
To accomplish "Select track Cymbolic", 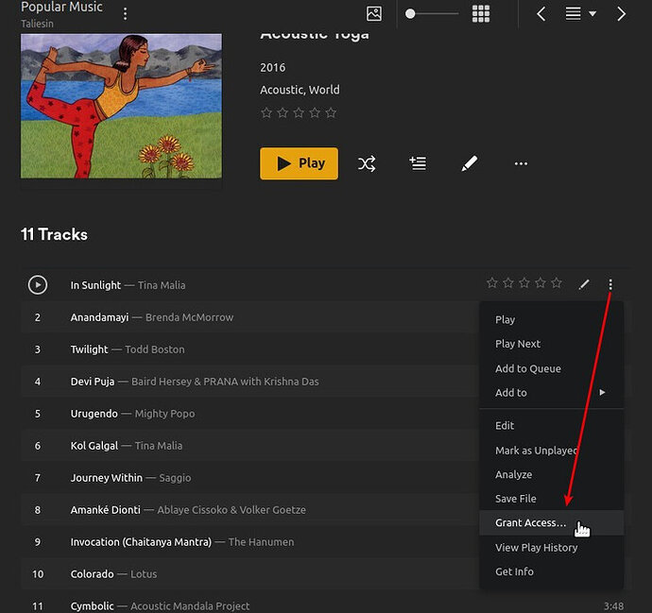I will coord(92,606).
